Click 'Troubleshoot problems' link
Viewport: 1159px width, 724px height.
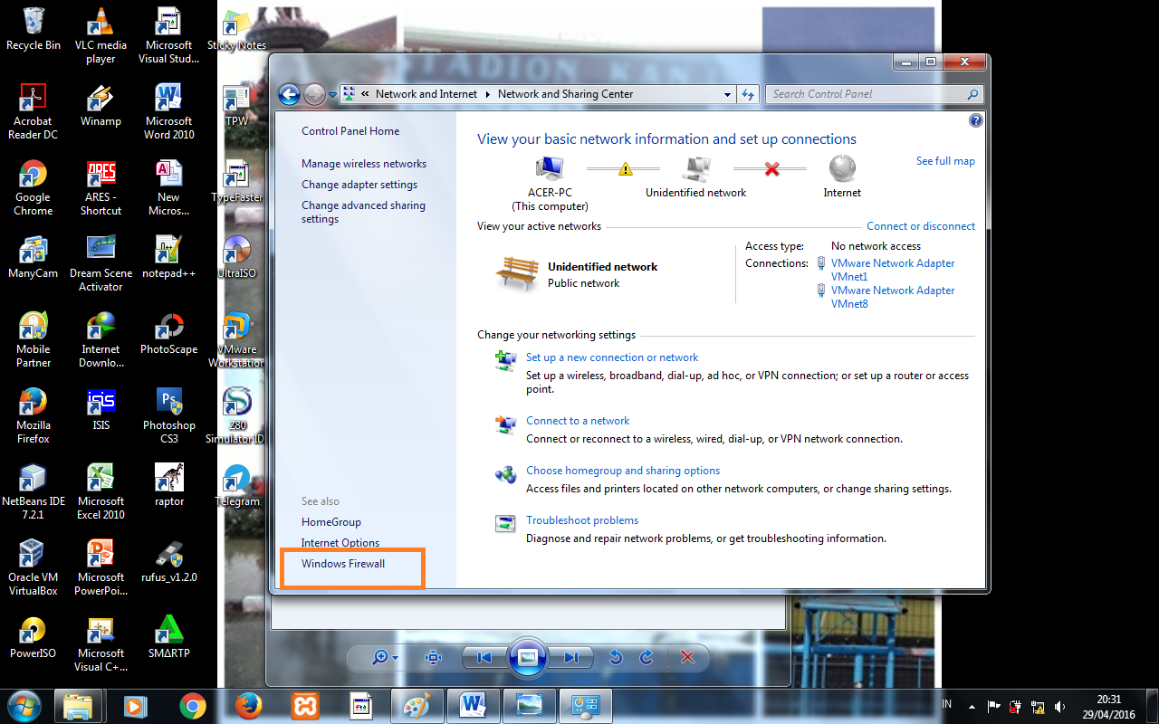click(582, 520)
